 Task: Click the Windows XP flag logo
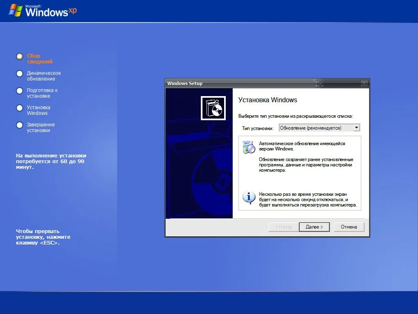pyautogui.click(x=15, y=11)
